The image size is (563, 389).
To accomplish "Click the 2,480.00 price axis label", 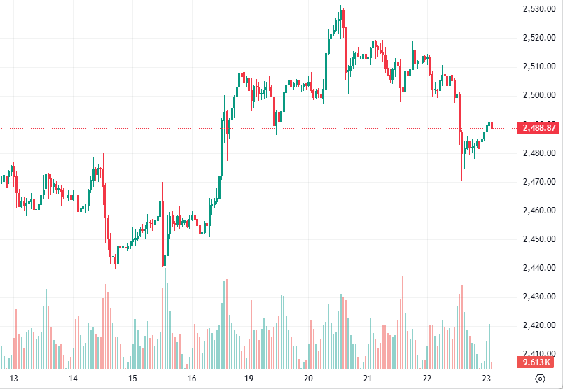I will pyautogui.click(x=539, y=153).
